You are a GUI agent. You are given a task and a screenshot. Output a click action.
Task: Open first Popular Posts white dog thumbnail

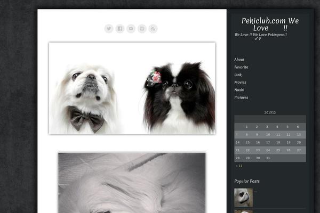tap(243, 198)
